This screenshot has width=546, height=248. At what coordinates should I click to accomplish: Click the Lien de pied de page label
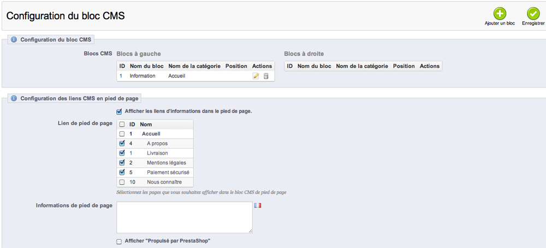coord(85,123)
